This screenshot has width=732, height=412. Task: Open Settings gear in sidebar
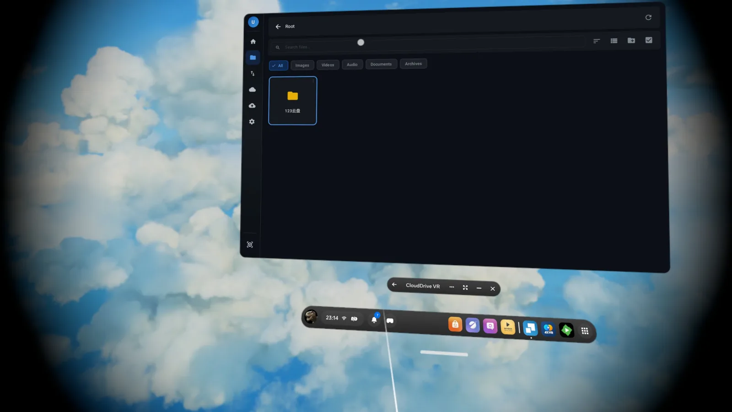tap(252, 122)
